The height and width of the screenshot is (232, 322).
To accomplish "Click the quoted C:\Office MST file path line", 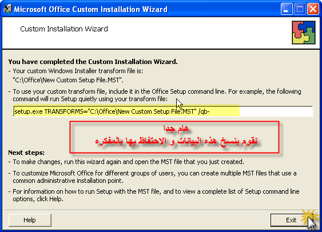I will 68,80.
